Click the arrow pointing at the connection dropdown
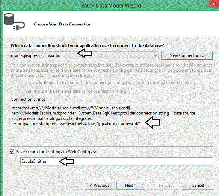Image resolution: width=219 pixels, height=196 pixels. click(85, 53)
